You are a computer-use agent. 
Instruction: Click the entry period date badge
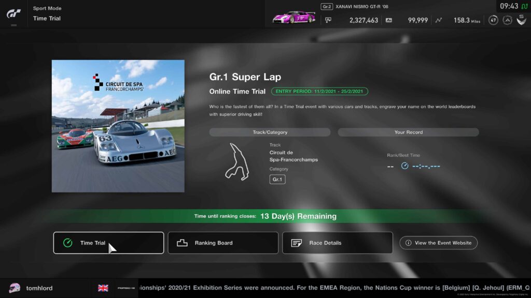coord(319,91)
